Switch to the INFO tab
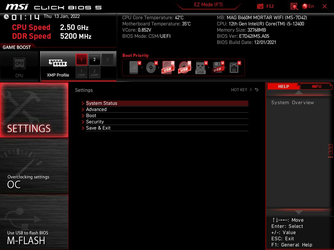 click(316, 86)
